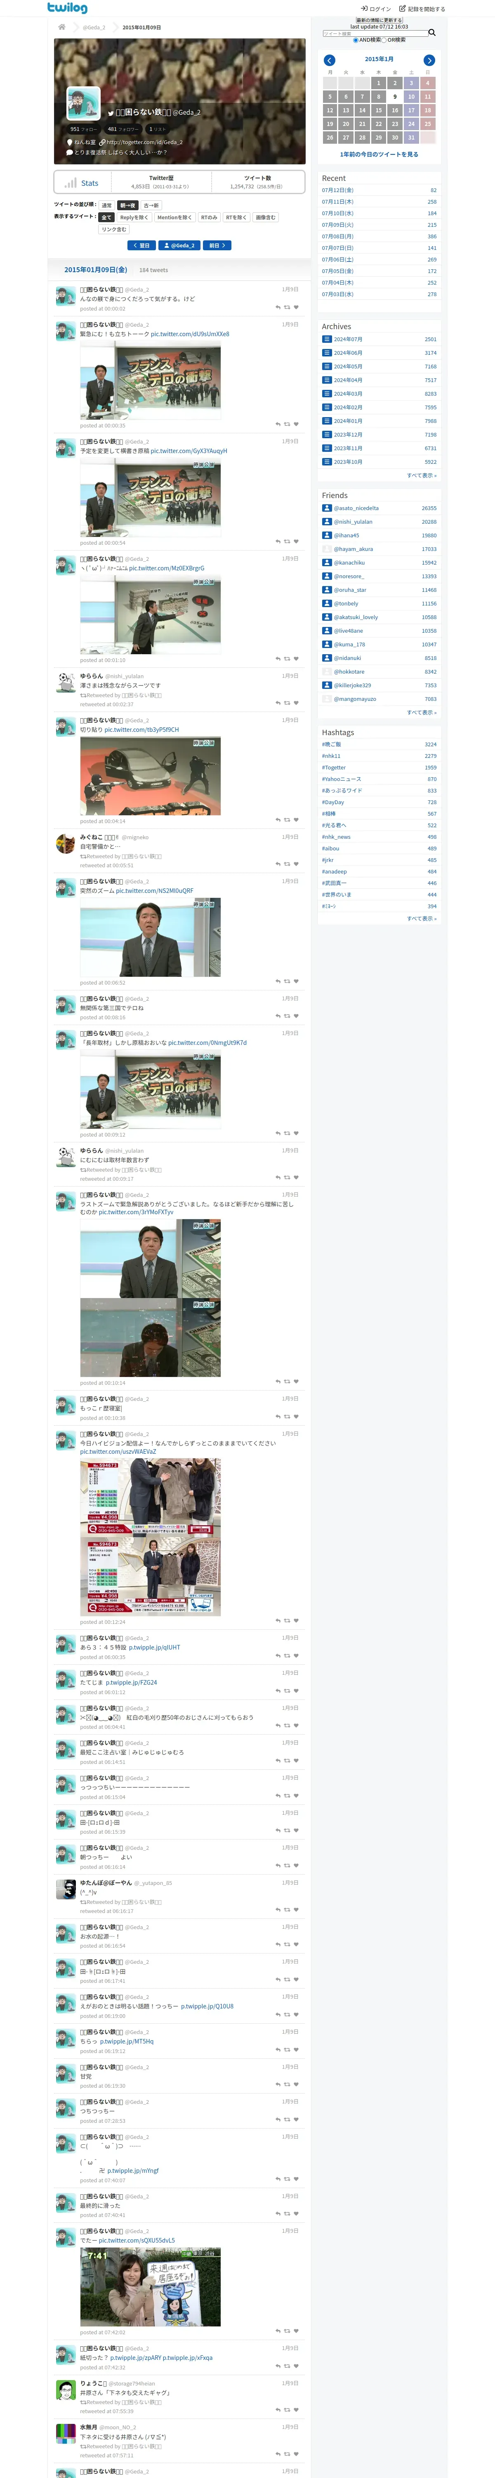
Task: Open the ログイン link
Action: pos(376,9)
